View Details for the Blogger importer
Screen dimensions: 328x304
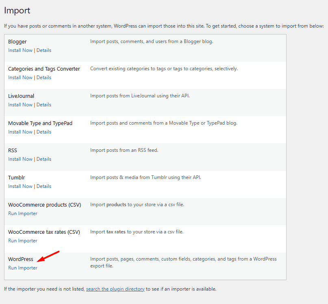click(43, 50)
